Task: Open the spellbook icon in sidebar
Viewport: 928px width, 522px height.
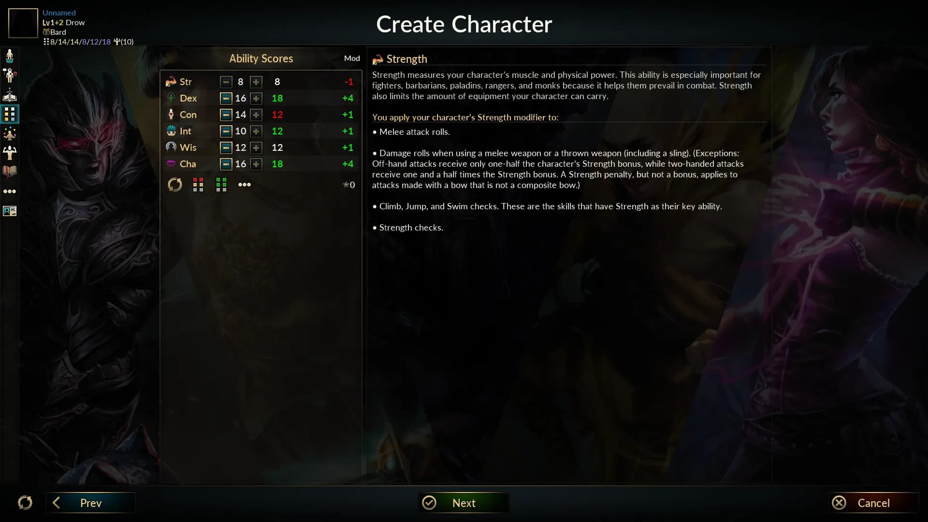Action: [10, 171]
